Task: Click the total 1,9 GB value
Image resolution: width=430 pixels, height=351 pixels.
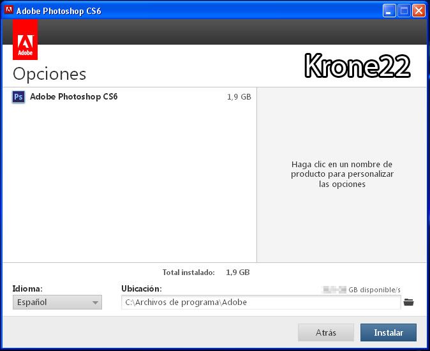Action: [x=238, y=273]
